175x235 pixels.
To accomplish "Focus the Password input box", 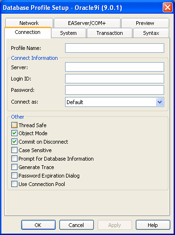I will (x=115, y=90).
